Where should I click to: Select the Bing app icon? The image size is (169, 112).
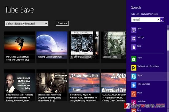(134, 110)
